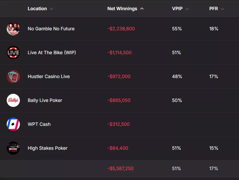Select the High Stakes Poker thumbnail icon

point(13,148)
